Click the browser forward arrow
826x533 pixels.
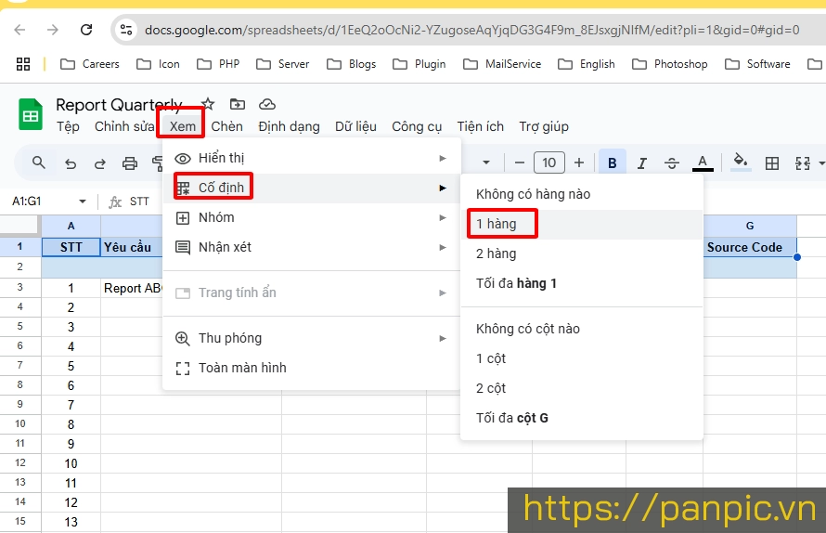point(53,30)
